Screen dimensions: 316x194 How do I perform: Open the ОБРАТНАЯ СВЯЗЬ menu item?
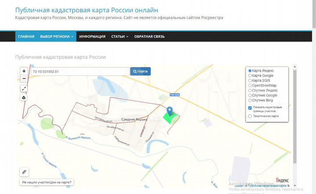tap(149, 36)
